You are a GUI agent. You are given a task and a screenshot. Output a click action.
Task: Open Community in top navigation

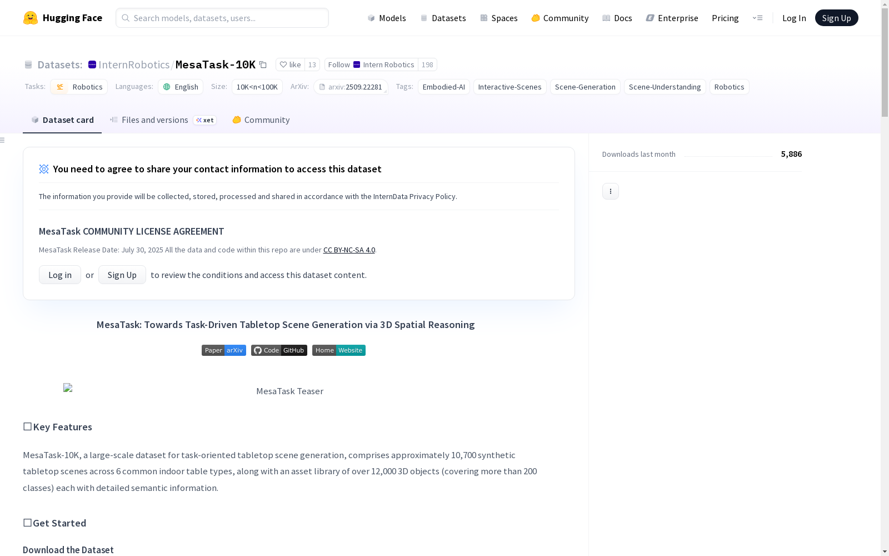click(x=560, y=18)
